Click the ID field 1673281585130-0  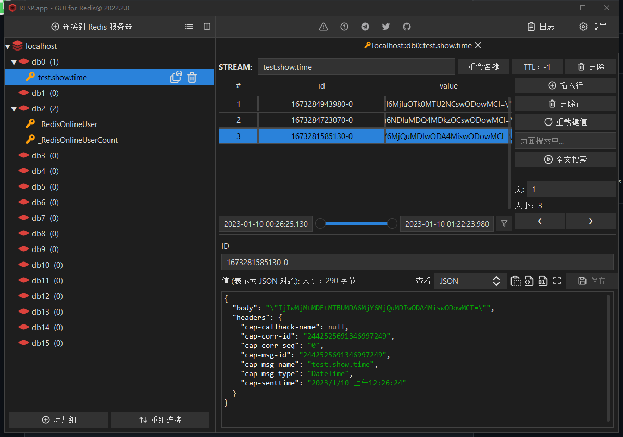pyautogui.click(x=417, y=262)
